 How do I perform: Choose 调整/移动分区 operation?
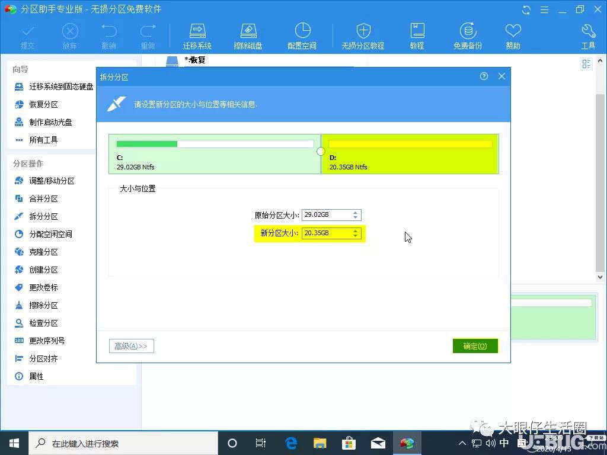44,181
